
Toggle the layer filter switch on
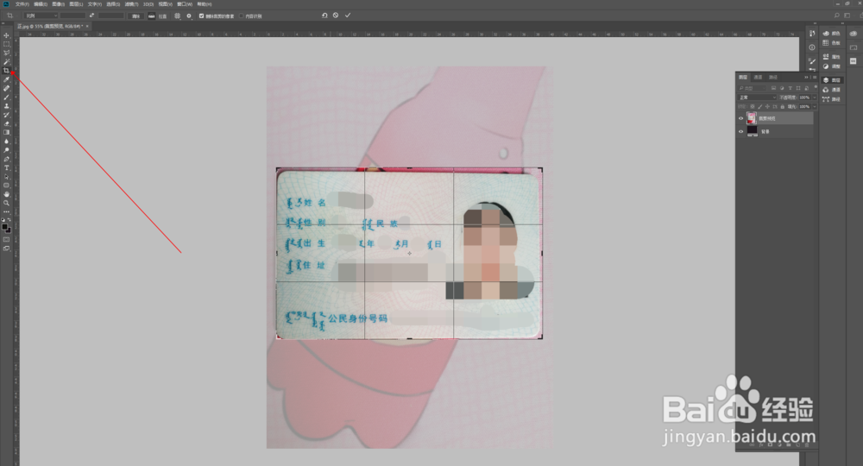(816, 87)
